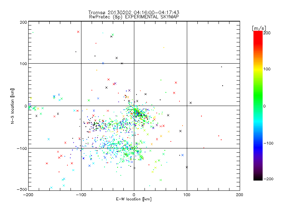Click the lone orange dot in the upper-right quadrant
The width and height of the screenshot is (282, 212).
point(164,48)
